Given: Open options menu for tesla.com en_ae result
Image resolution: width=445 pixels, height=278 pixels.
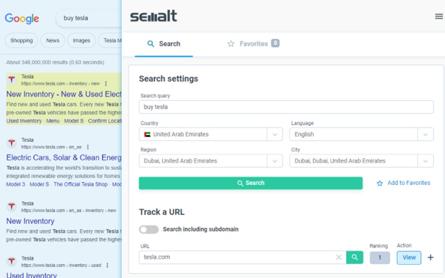Looking at the screenshot, I should (88, 147).
